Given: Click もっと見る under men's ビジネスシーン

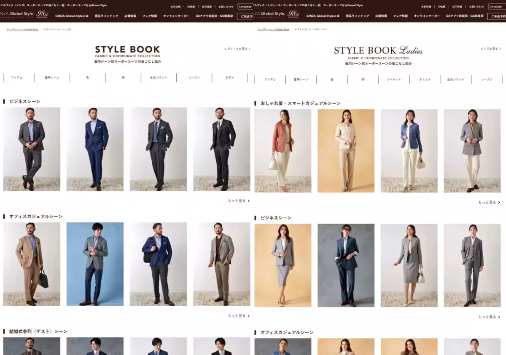Looking at the screenshot, I should (x=239, y=201).
